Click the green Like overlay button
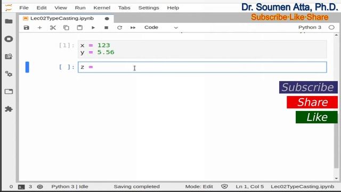The width and height of the screenshot is (341, 192). pyautogui.click(x=316, y=117)
